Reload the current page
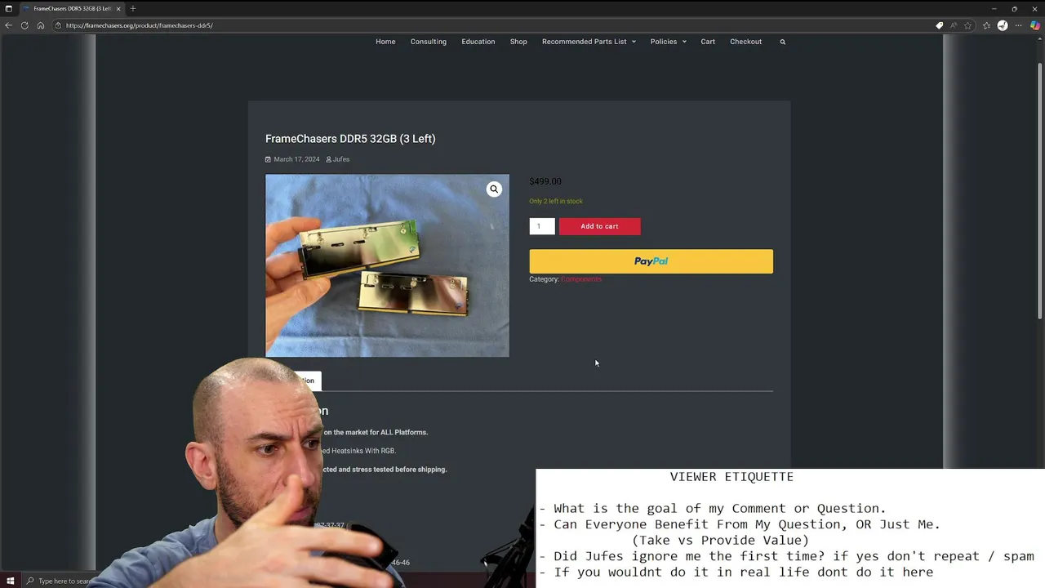This screenshot has height=588, width=1045. tap(24, 25)
